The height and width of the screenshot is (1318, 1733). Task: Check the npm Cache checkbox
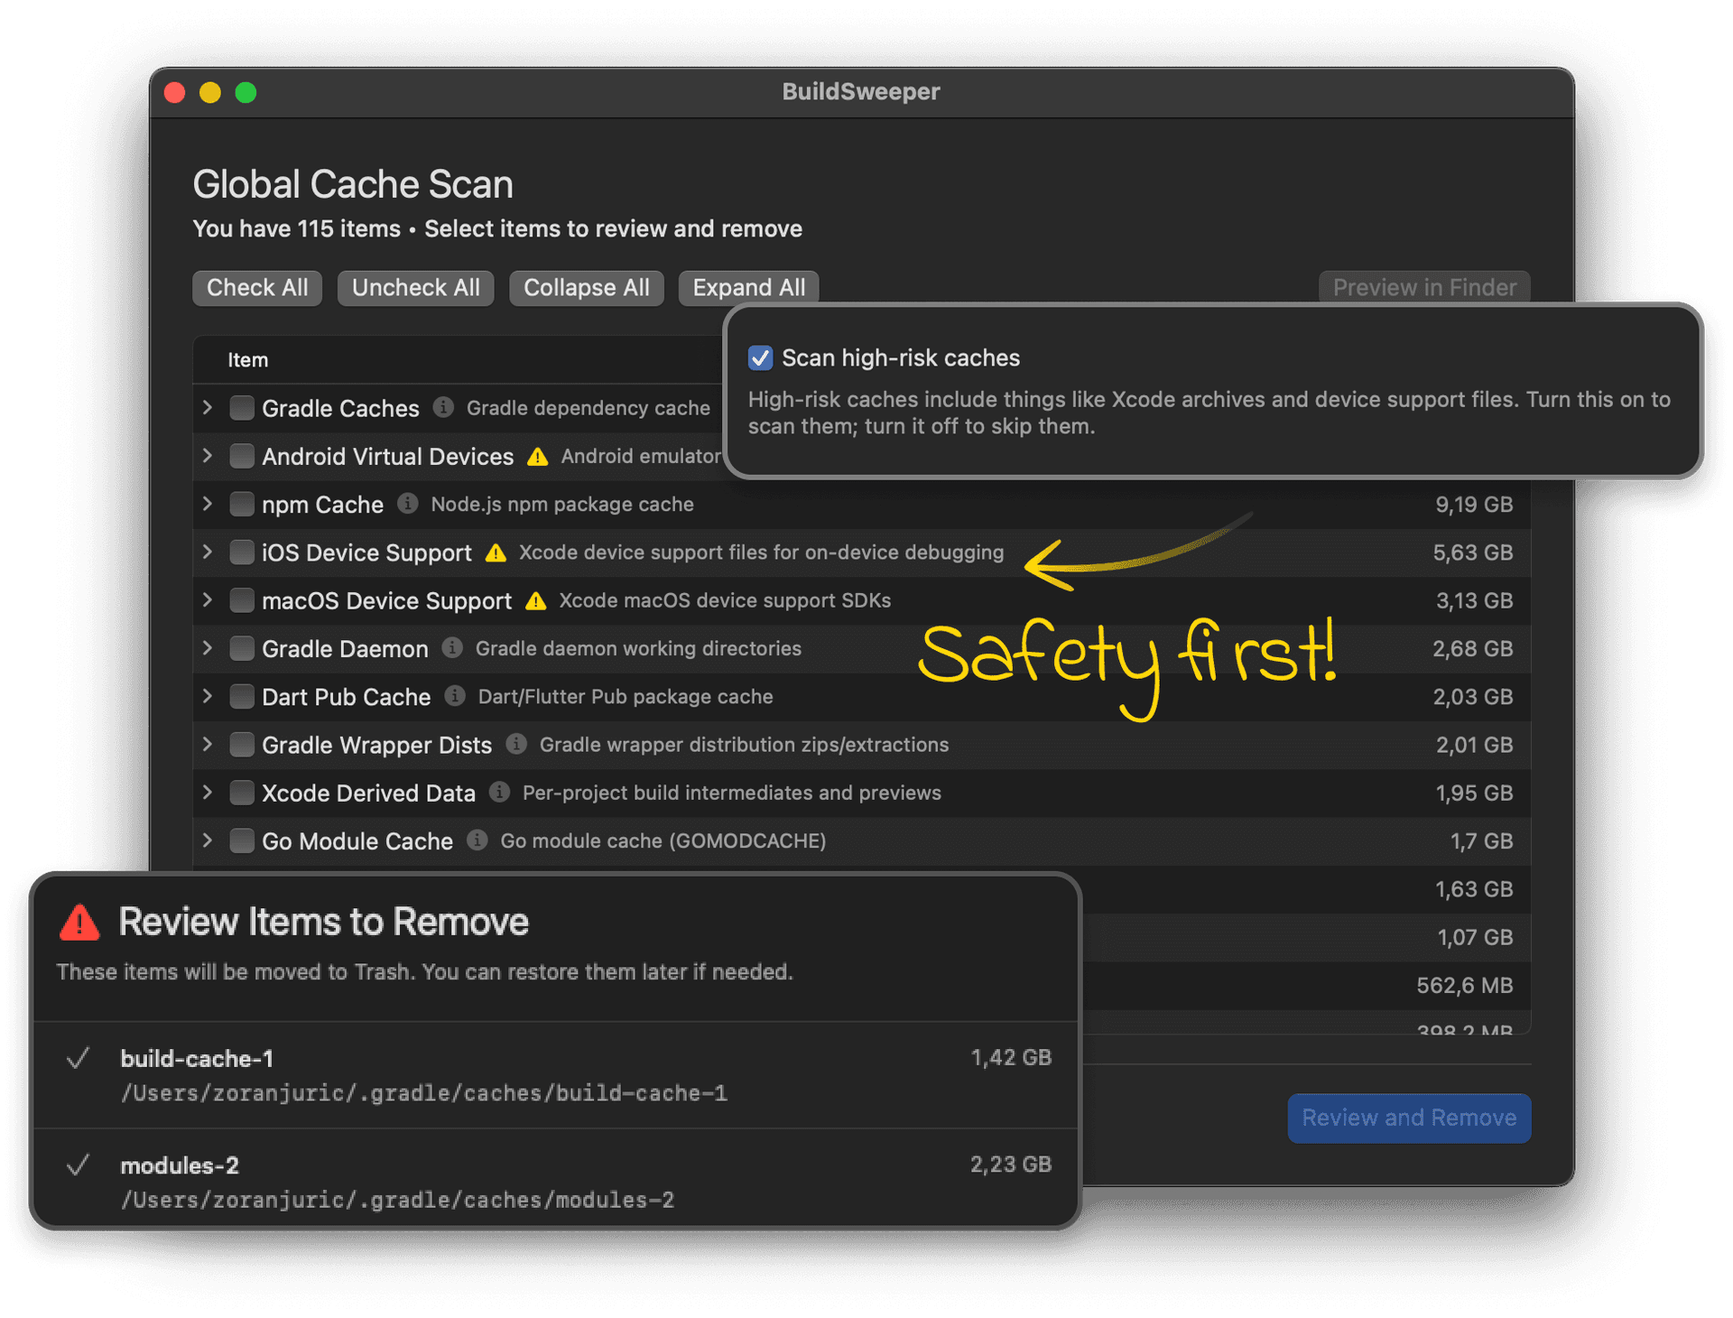(241, 504)
